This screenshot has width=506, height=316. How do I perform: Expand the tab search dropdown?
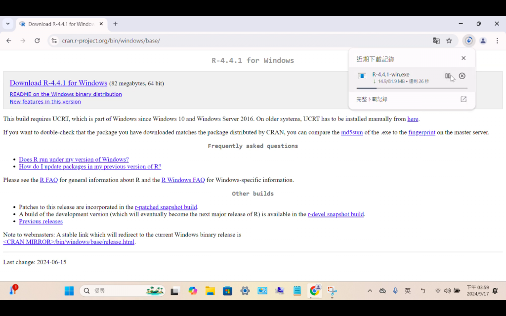(x=8, y=24)
